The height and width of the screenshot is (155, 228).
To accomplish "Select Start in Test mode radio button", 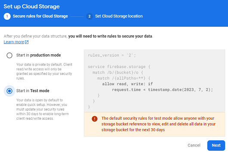I will coord(9,91).
